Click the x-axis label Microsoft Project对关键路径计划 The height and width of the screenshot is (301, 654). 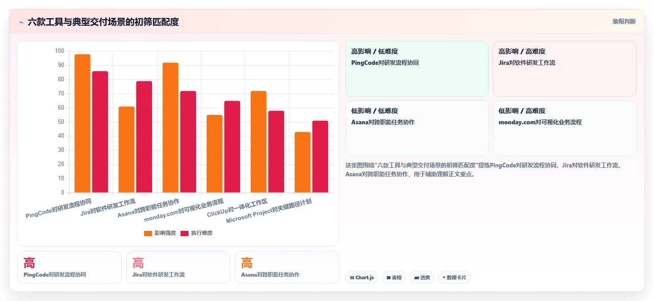269,211
